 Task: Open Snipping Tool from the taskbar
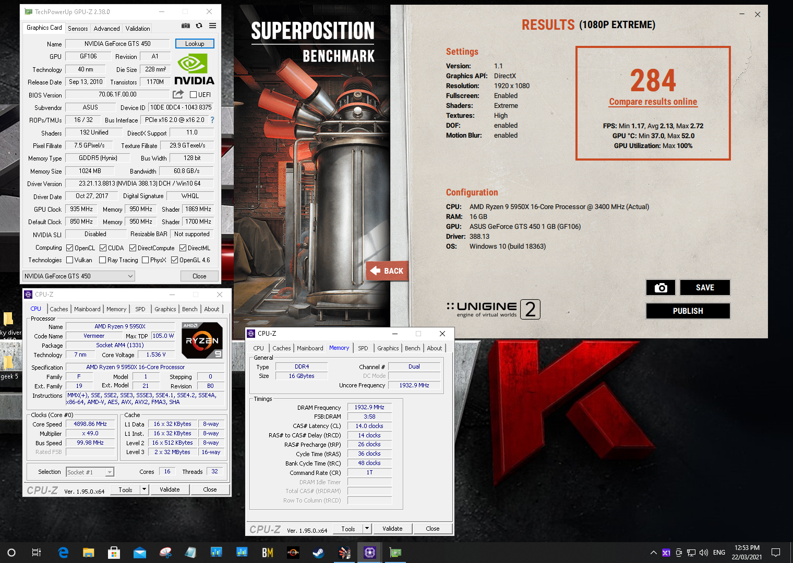pyautogui.click(x=165, y=553)
